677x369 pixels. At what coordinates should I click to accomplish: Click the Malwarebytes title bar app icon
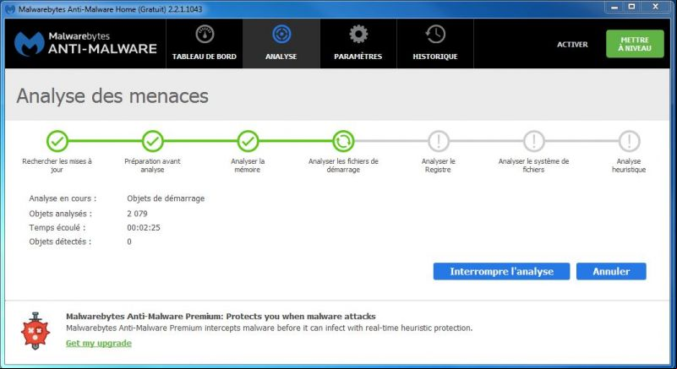(10, 9)
